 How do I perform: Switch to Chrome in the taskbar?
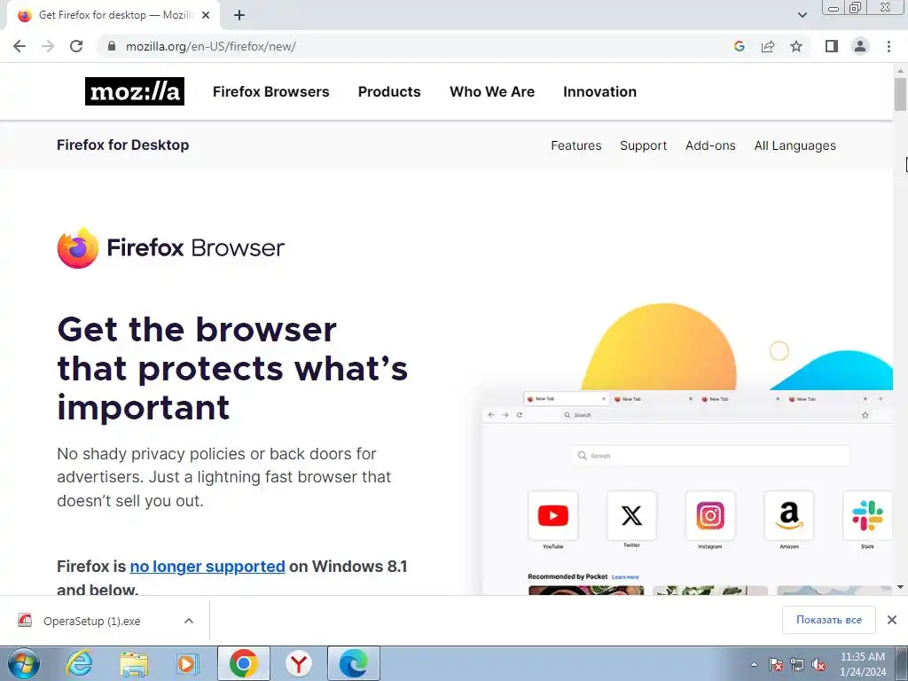pyautogui.click(x=243, y=663)
